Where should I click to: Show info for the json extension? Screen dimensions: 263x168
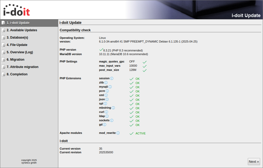(x=107, y=99)
